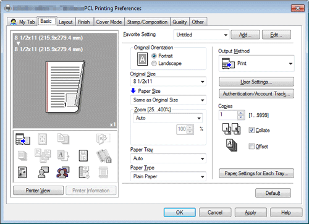
Task: Click the print output method icon in grid
Action: [23, 139]
